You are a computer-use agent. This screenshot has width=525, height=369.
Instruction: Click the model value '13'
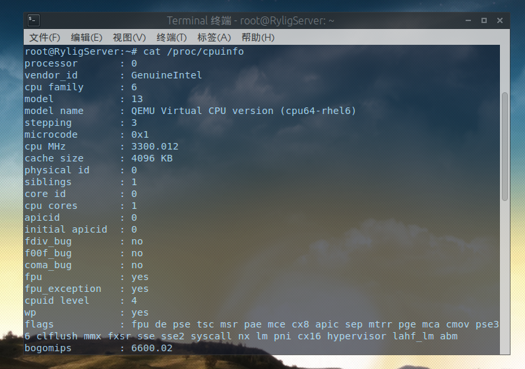[137, 99]
